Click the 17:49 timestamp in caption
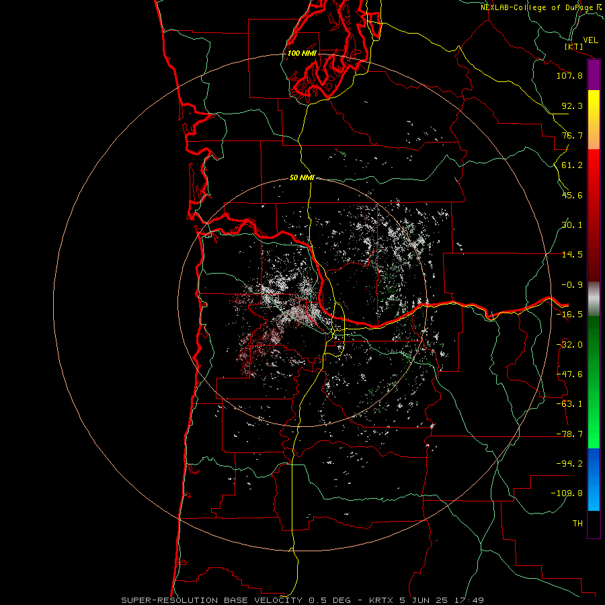This screenshot has width=605, height=605. pos(469,600)
